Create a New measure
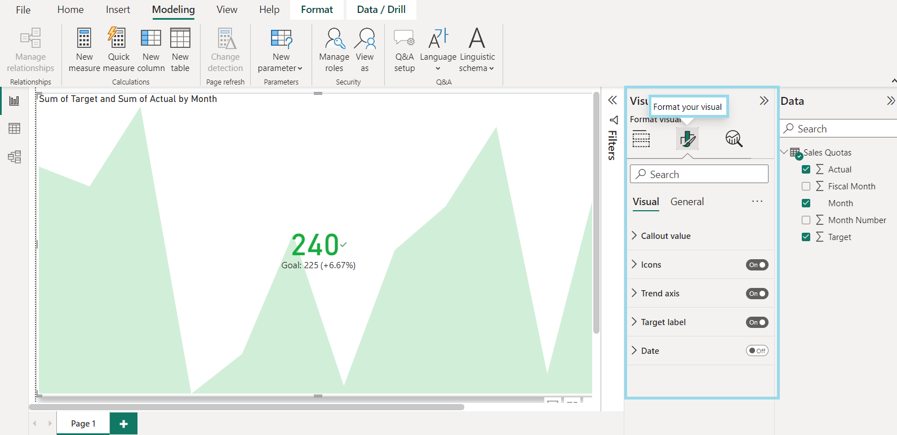Viewport: 897px width, 435px height. tap(84, 50)
